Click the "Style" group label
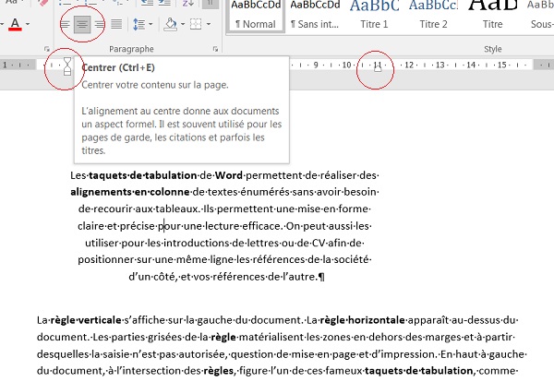This screenshot has height=382, width=554. [x=493, y=50]
